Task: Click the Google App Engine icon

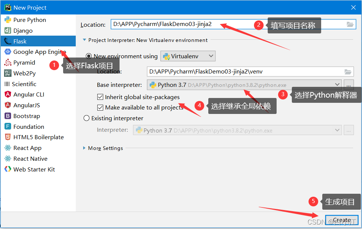Action: click(x=8, y=52)
